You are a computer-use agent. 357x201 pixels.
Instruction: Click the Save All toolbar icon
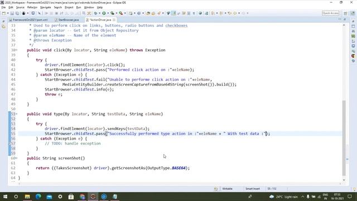click(17, 13)
